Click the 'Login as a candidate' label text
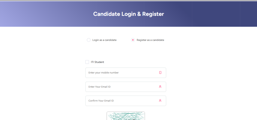257x120 pixels. [x=104, y=40]
